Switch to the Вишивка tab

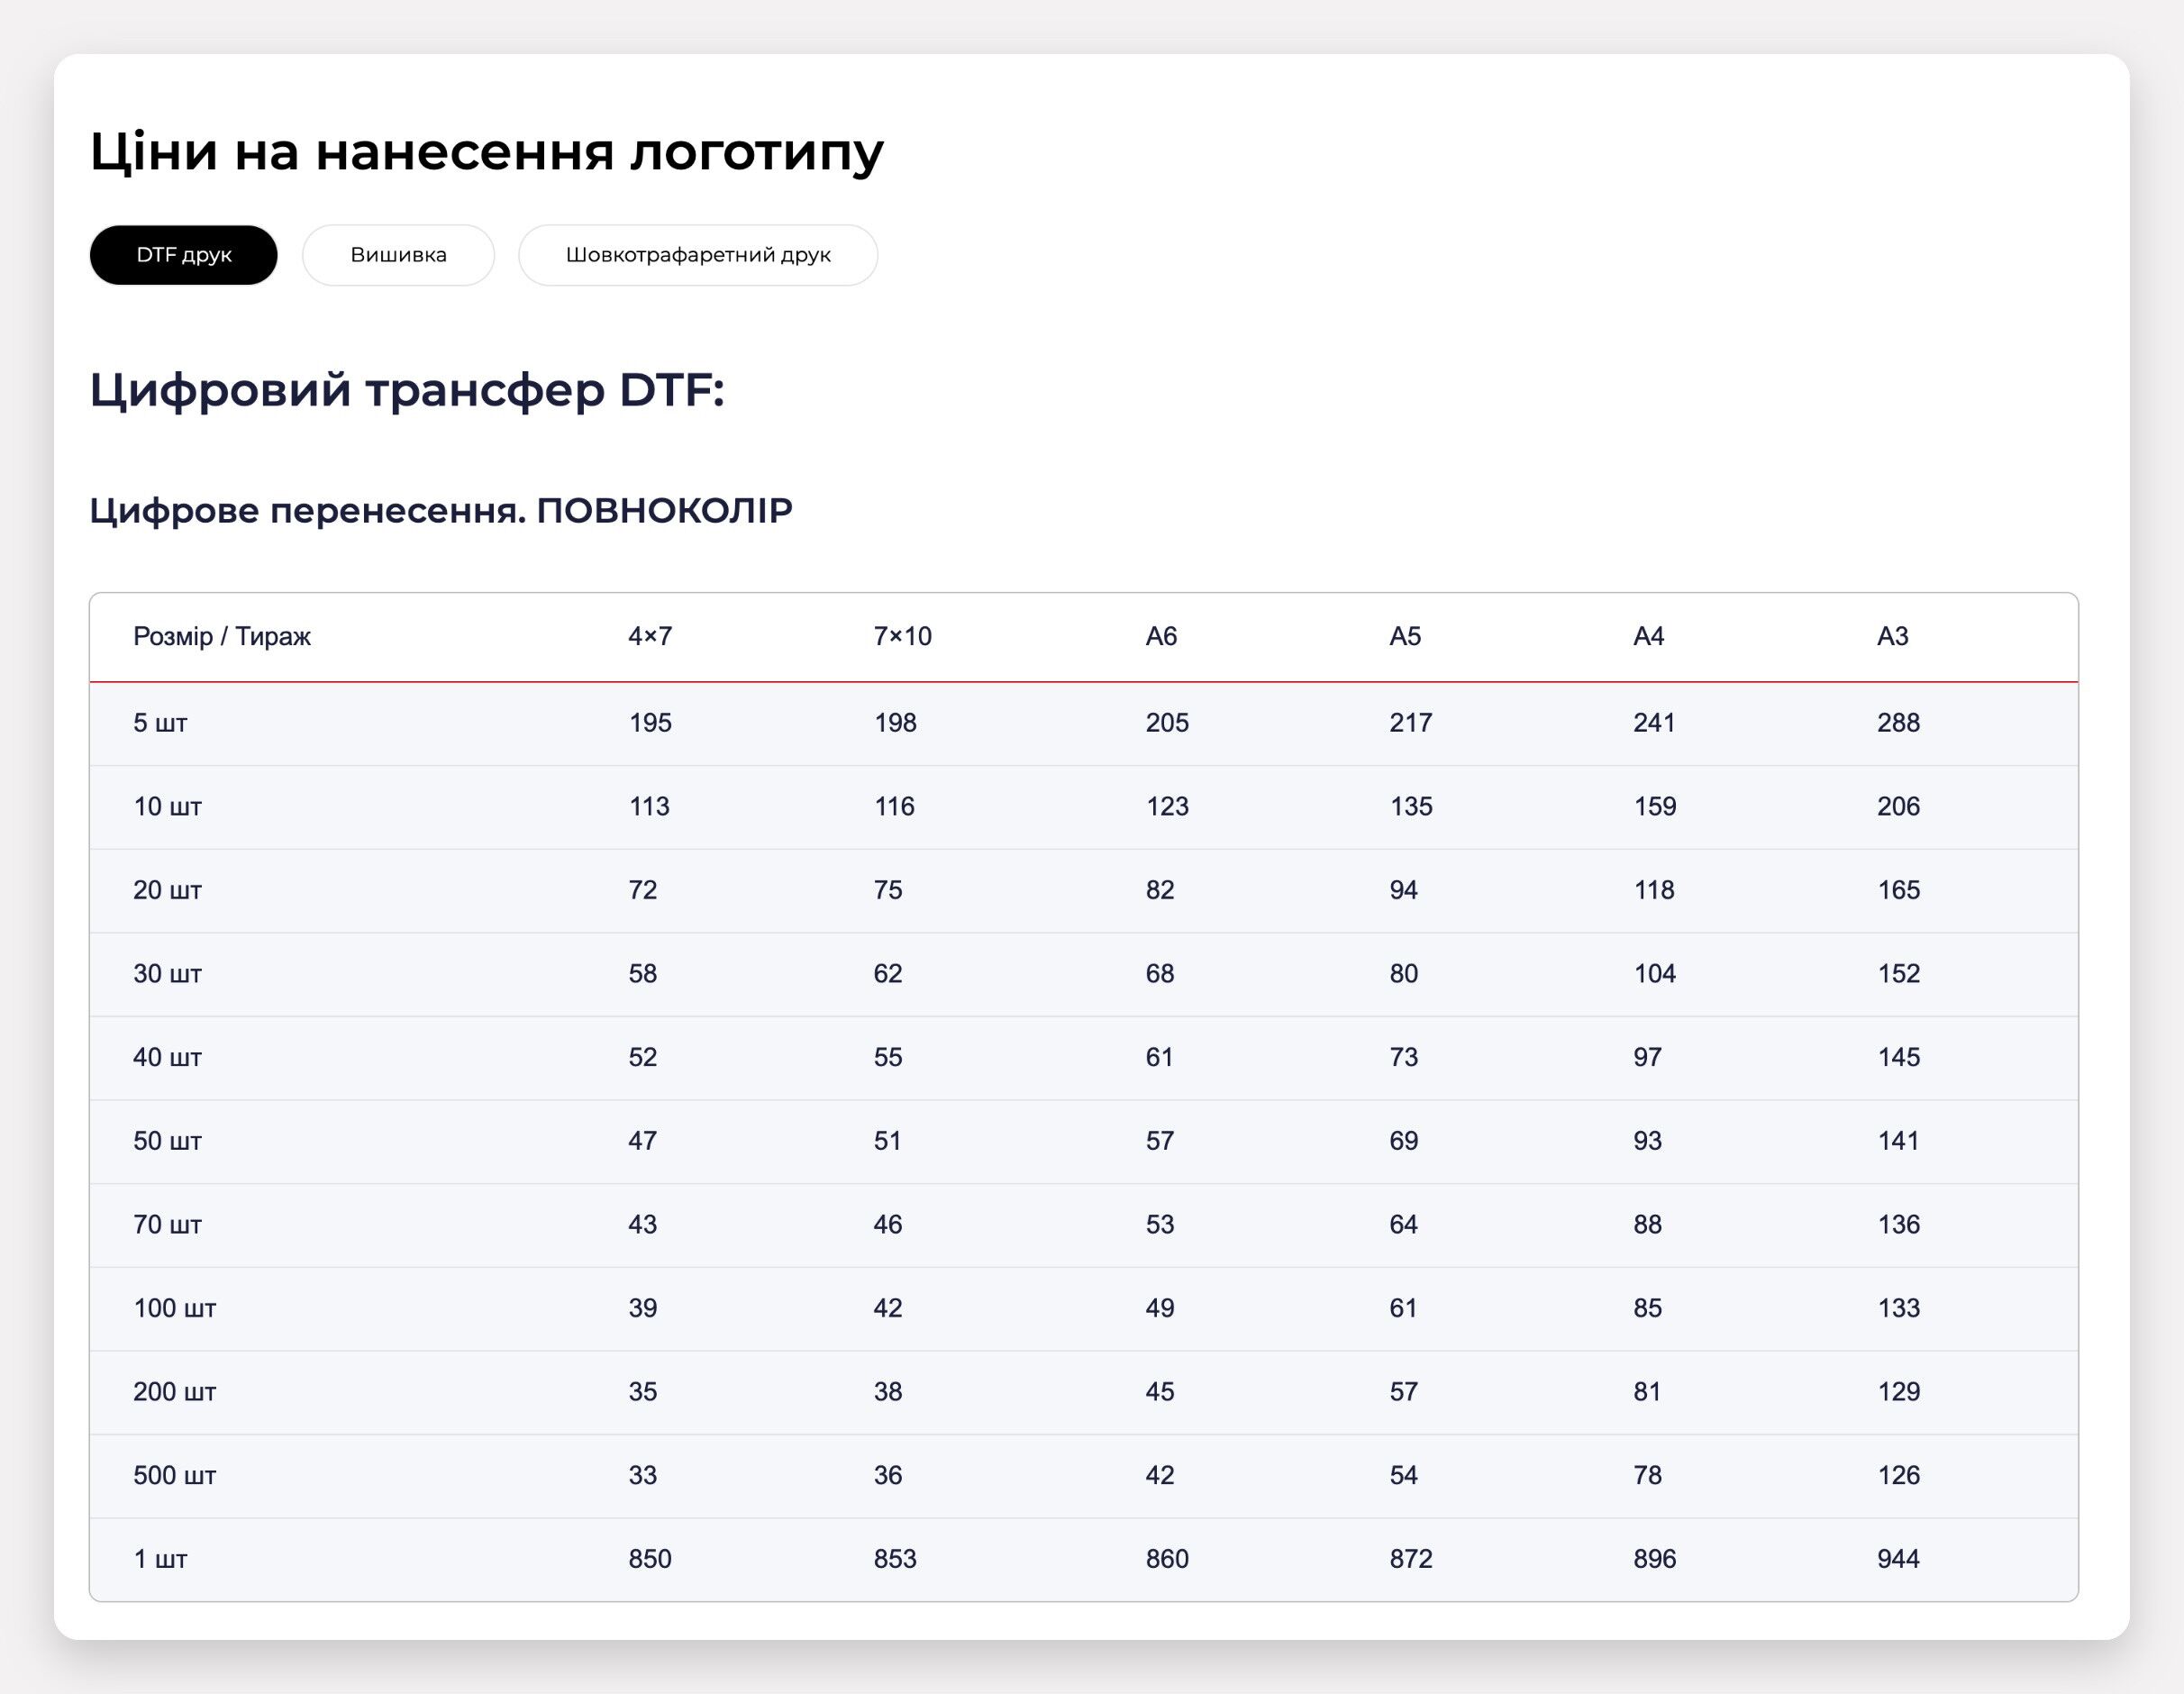pos(398,255)
